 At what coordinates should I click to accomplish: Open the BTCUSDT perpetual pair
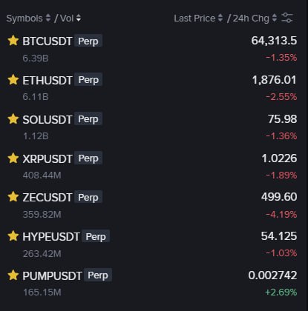tap(154, 49)
